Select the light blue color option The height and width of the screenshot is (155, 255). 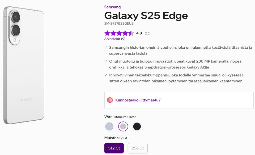click(109, 126)
